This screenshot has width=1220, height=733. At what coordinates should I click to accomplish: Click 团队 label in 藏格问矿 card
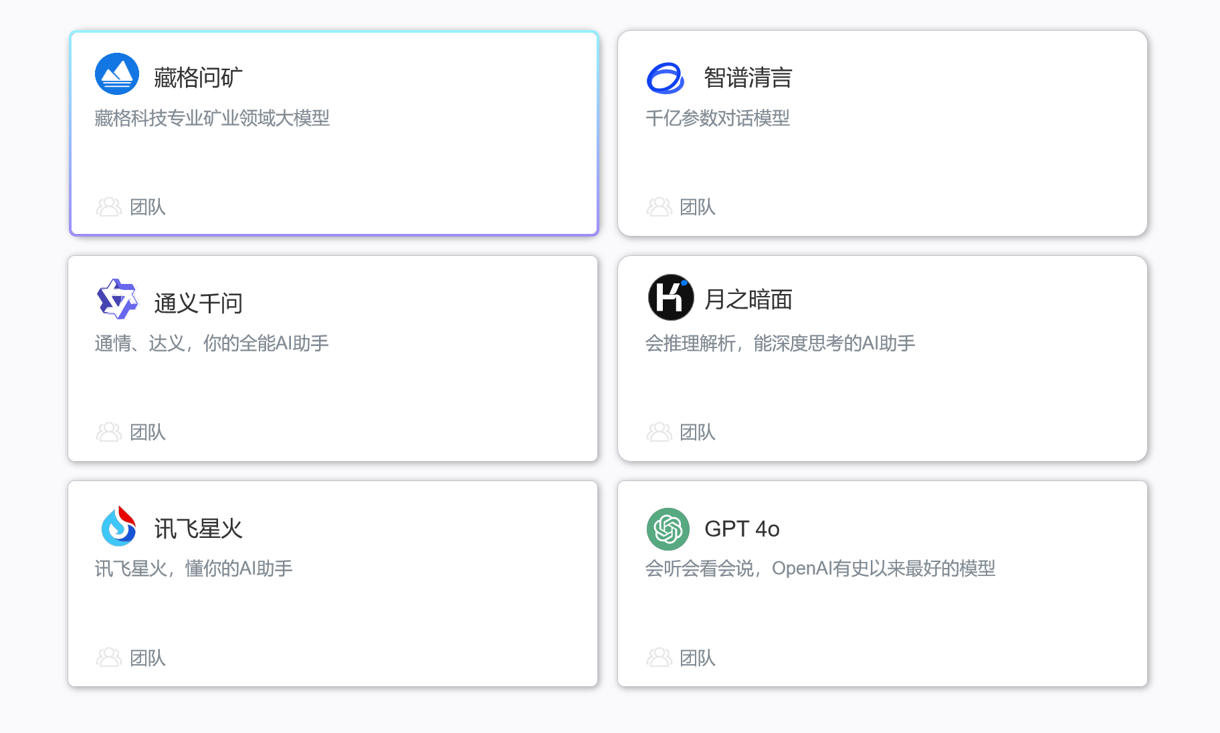[x=148, y=207]
